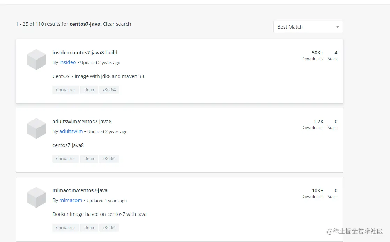This screenshot has width=390, height=242.
Task: Click the dropdown arrow in sort box
Action: [x=337, y=27]
